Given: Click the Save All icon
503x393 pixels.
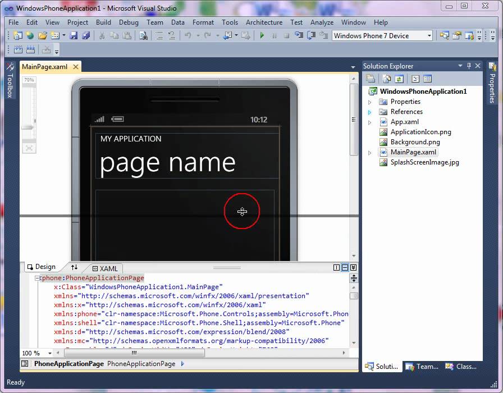Looking at the screenshot, I should [x=86, y=35].
